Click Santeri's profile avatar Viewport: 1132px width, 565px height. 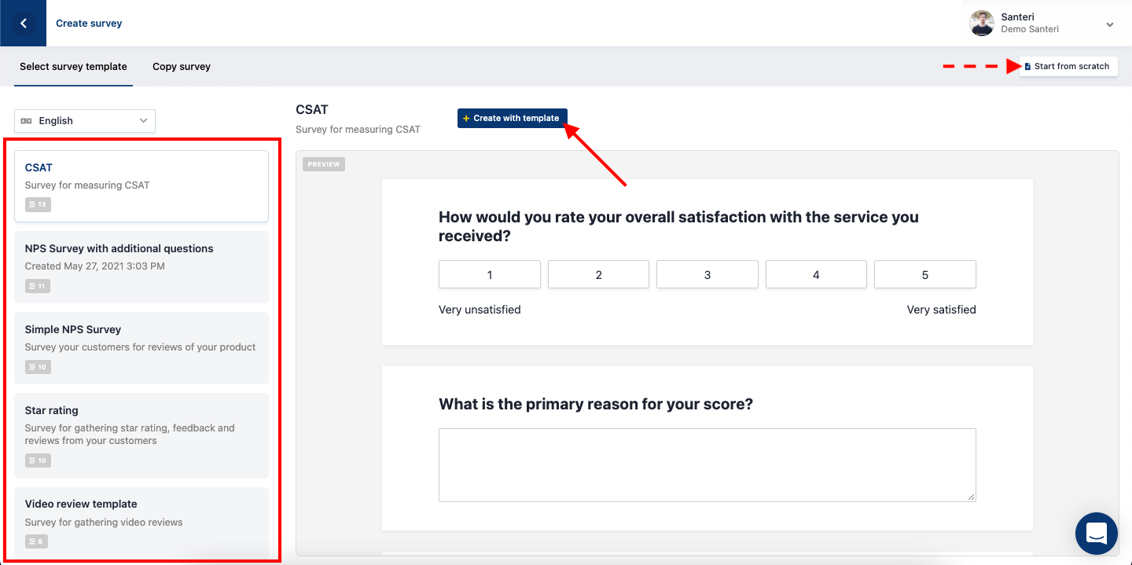point(982,24)
